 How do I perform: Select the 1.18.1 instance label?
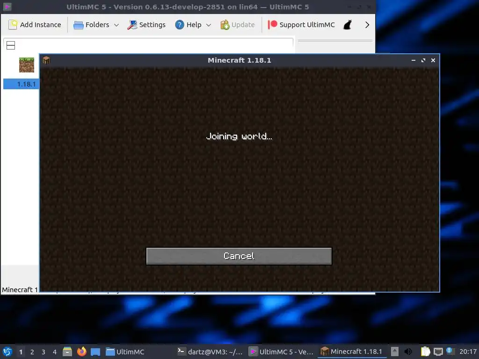pyautogui.click(x=26, y=84)
